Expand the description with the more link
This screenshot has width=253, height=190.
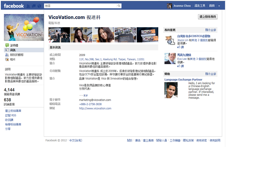pos(86,95)
